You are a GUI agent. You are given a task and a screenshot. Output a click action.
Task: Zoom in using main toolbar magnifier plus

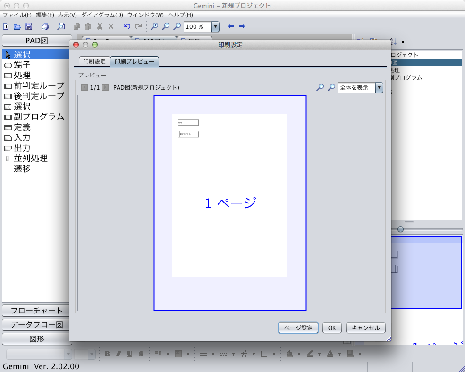click(166, 26)
